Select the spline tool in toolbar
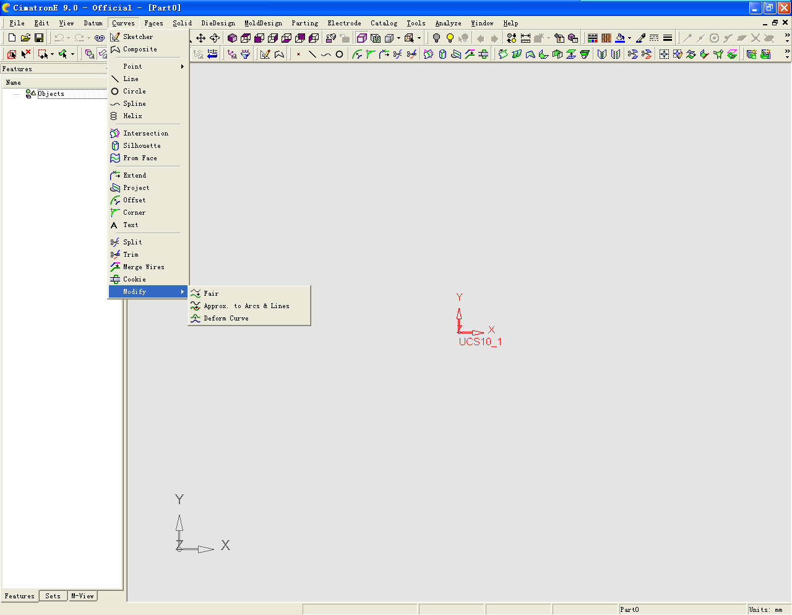Screen dimensions: 792x615 click(325, 54)
